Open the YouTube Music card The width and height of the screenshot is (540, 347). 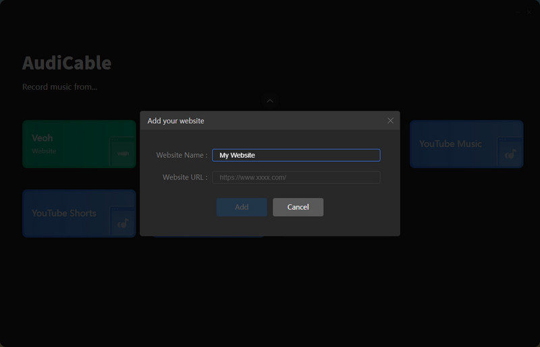(x=466, y=144)
